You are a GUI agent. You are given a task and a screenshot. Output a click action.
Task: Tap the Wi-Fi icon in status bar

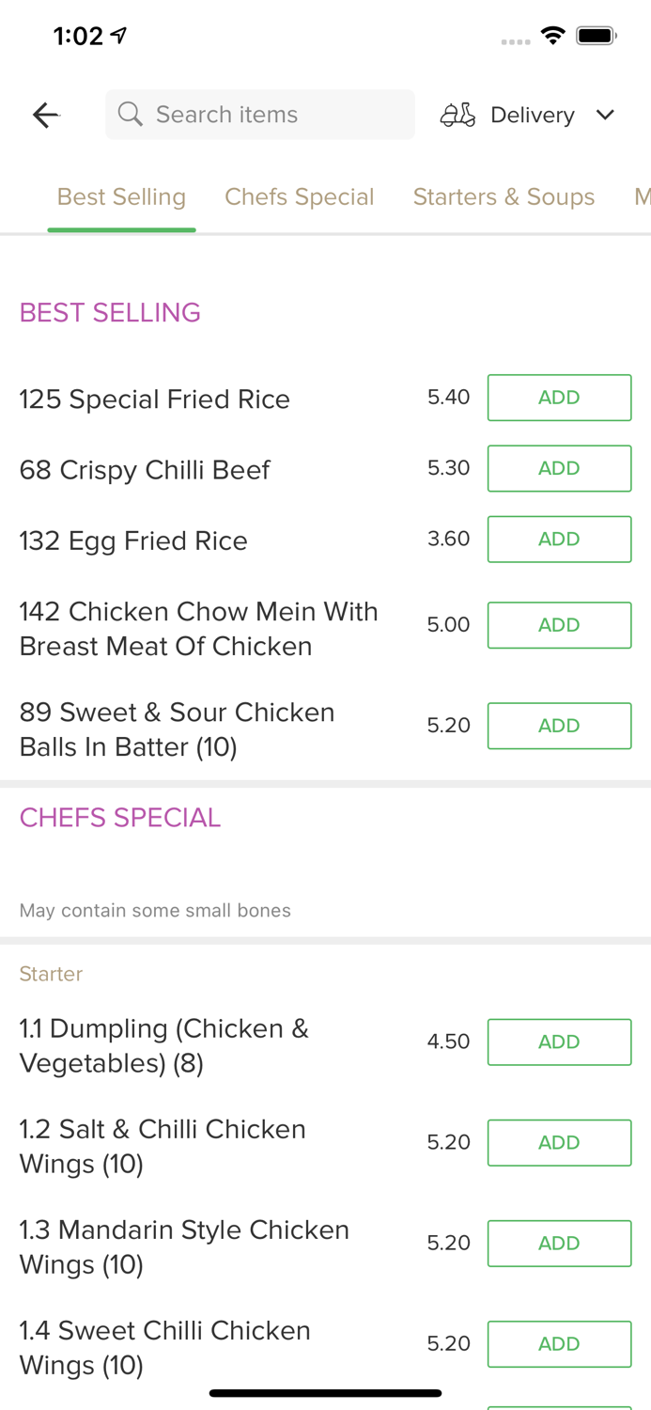pos(553,34)
